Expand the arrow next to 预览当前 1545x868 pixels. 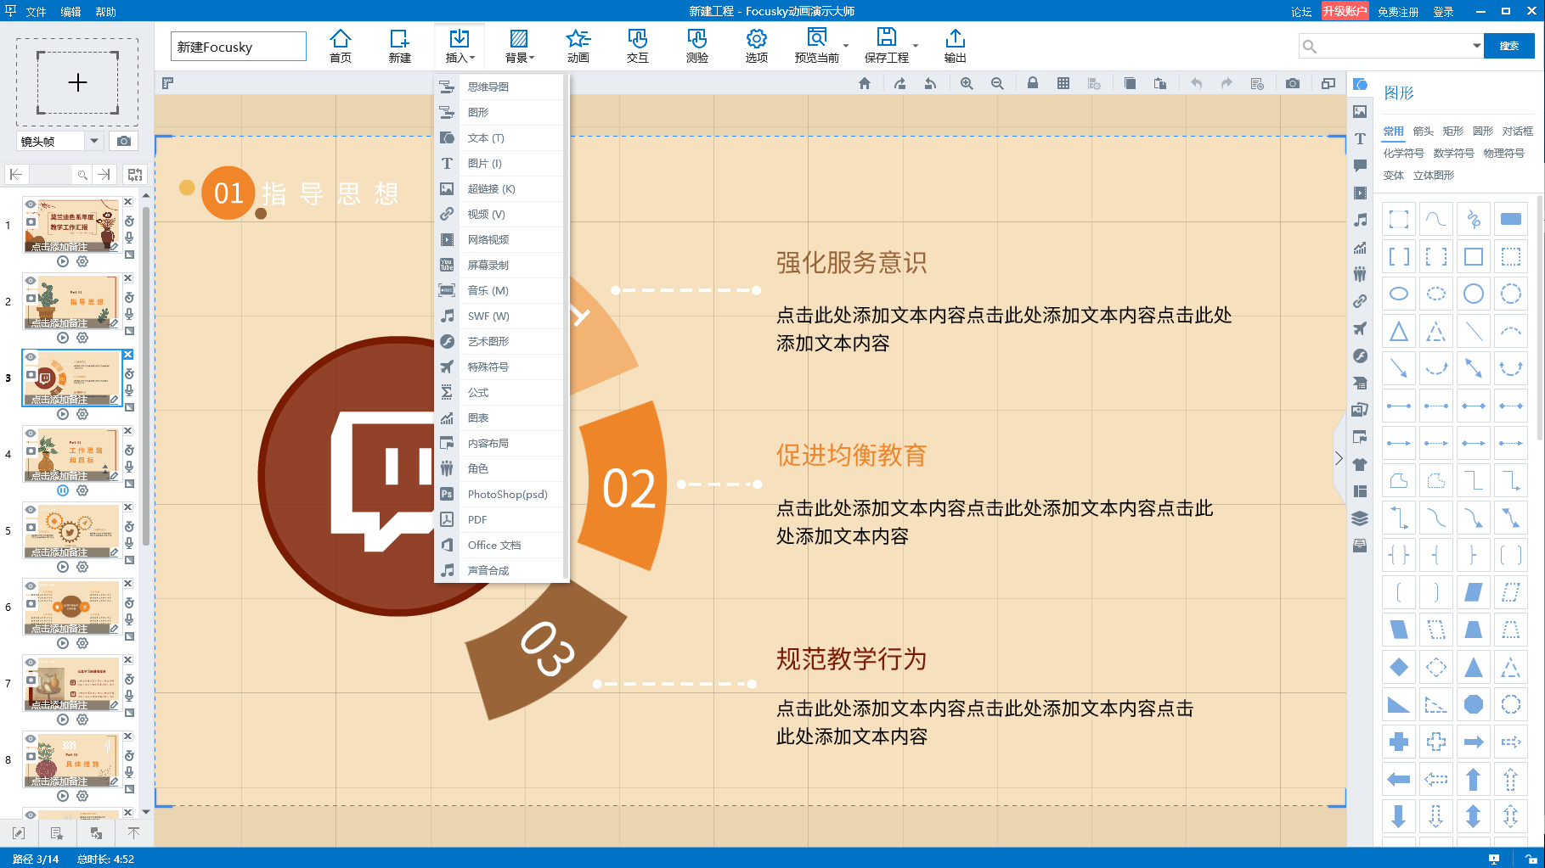[846, 46]
